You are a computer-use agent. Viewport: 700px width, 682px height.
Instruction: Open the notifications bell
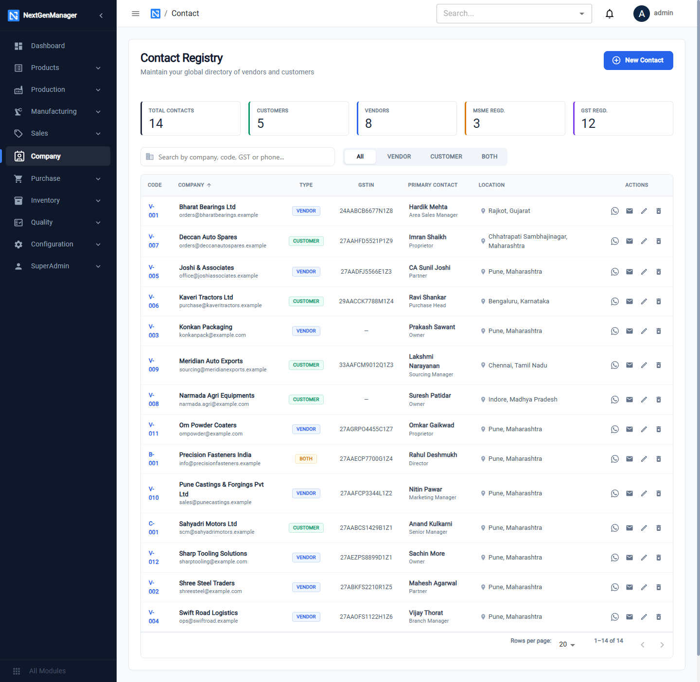pos(610,14)
